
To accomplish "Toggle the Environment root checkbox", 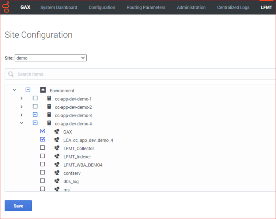I will (x=28, y=90).
